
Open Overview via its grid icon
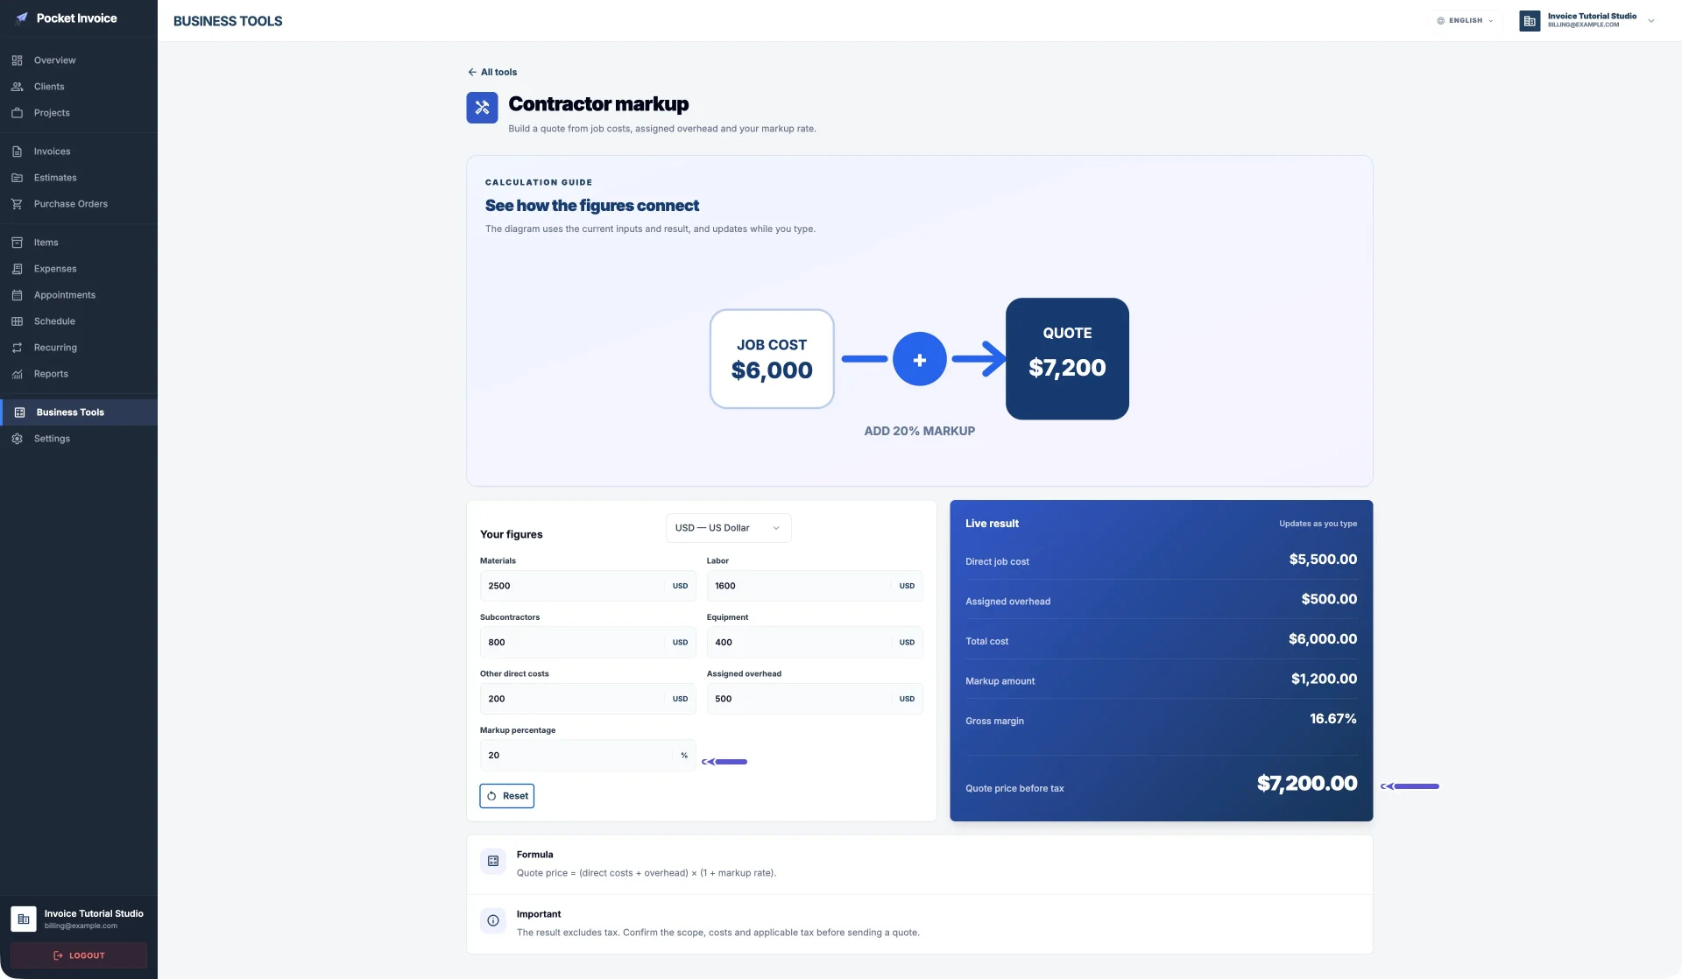point(17,60)
